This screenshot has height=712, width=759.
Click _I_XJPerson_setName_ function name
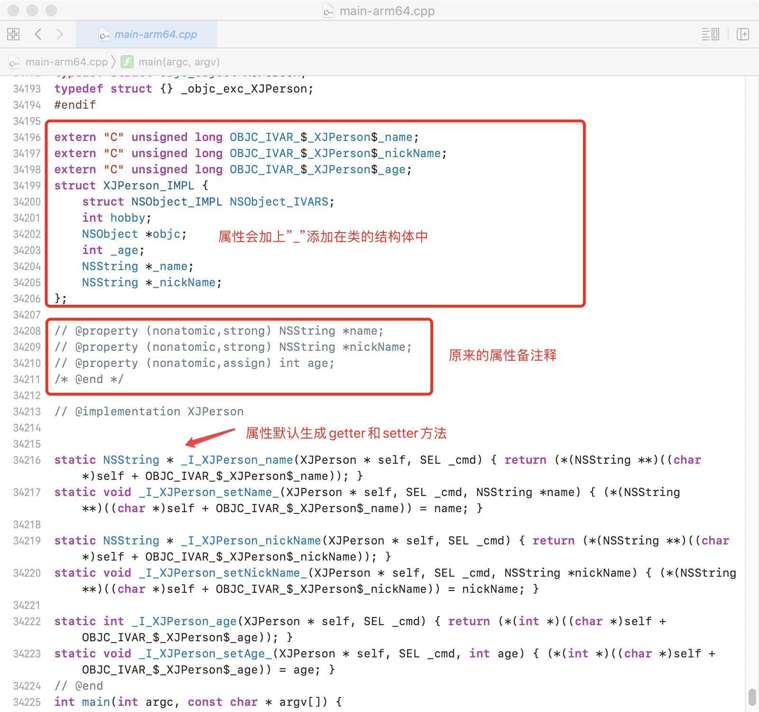209,492
